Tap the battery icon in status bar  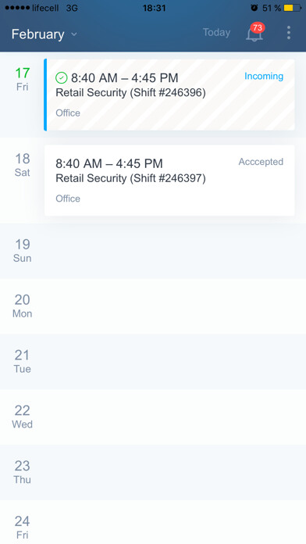pyautogui.click(x=293, y=8)
